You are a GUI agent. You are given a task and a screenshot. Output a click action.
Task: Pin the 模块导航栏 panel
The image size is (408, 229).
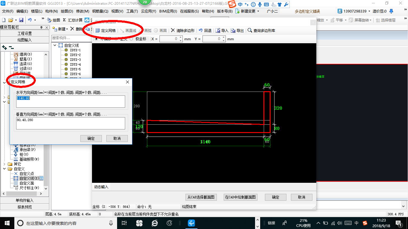coord(42,27)
